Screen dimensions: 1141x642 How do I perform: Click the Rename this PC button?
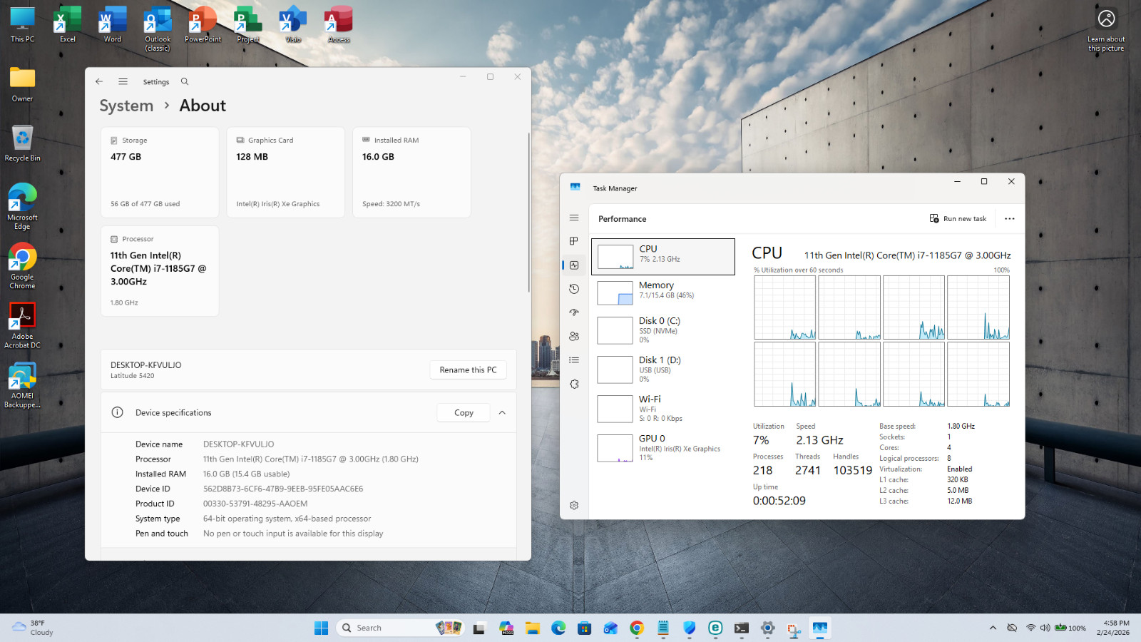(468, 370)
